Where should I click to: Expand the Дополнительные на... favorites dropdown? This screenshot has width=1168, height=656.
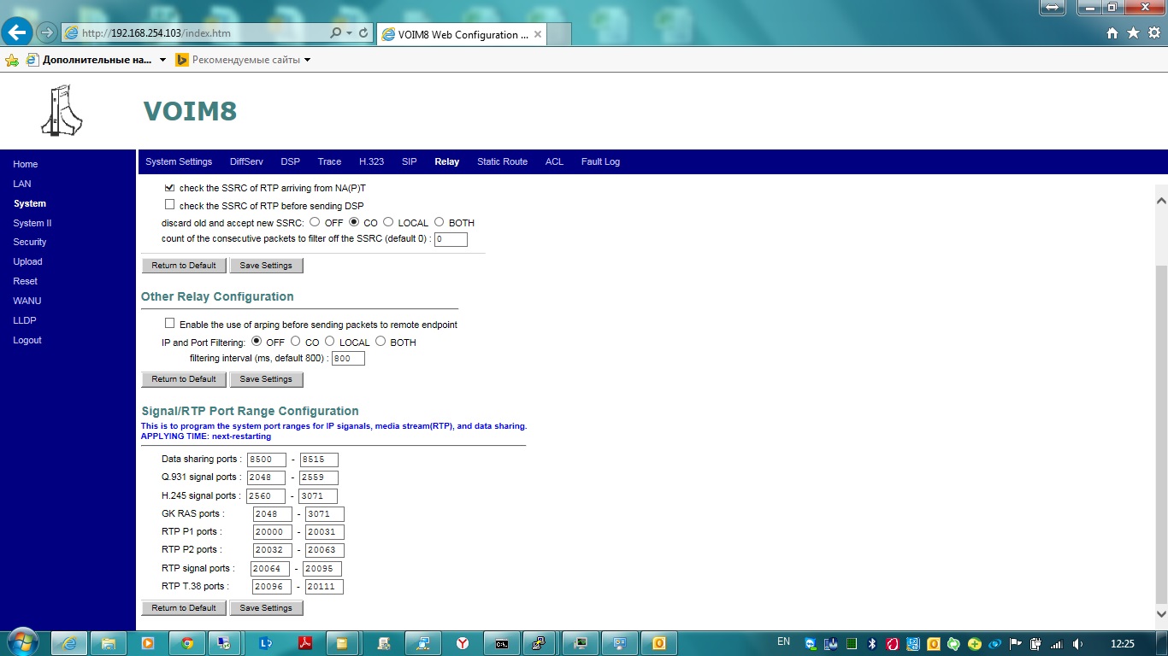point(162,60)
